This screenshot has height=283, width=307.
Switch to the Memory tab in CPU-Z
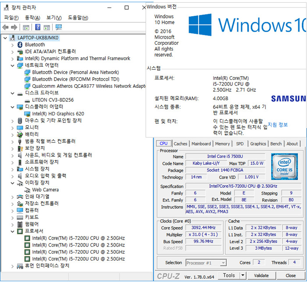click(222, 144)
